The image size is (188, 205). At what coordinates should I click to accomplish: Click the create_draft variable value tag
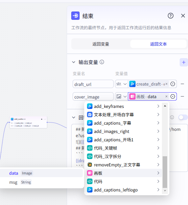149,84
